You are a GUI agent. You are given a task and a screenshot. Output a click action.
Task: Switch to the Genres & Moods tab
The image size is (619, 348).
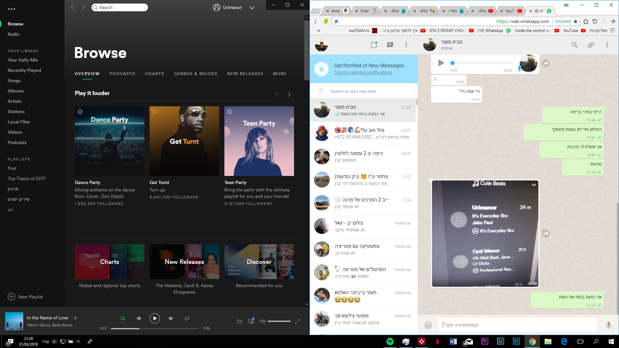[x=196, y=74]
